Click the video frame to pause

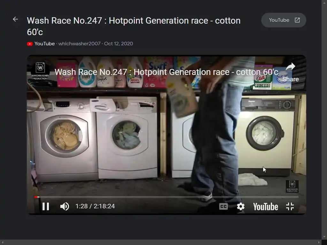point(166,135)
